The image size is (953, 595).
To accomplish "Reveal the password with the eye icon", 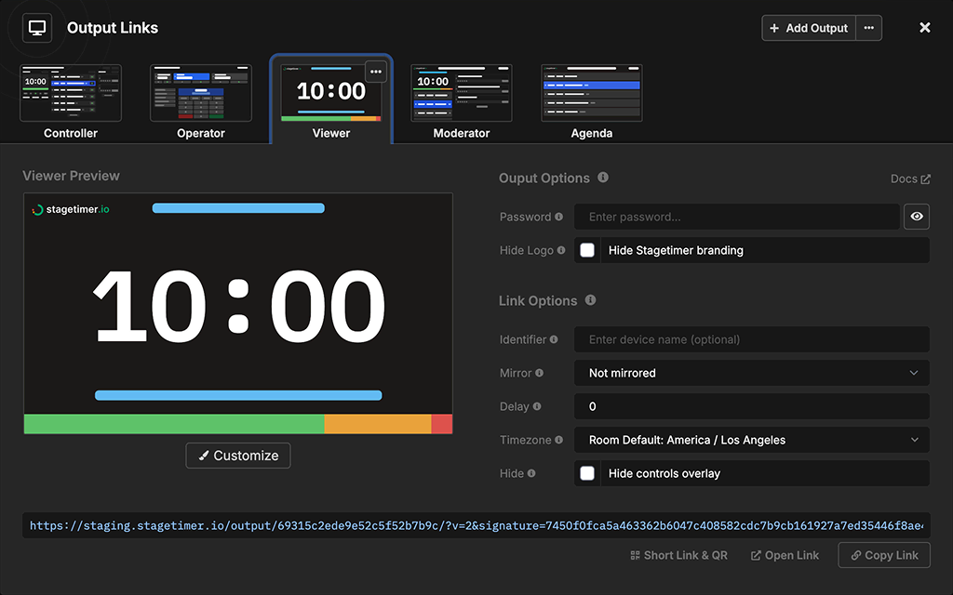I will click(917, 217).
